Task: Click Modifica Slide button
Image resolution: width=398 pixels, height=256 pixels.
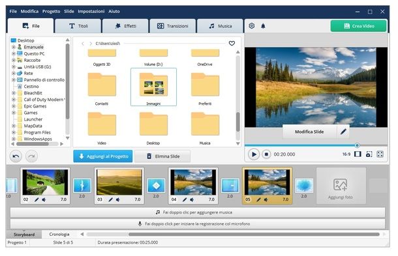Action: pyautogui.click(x=309, y=132)
